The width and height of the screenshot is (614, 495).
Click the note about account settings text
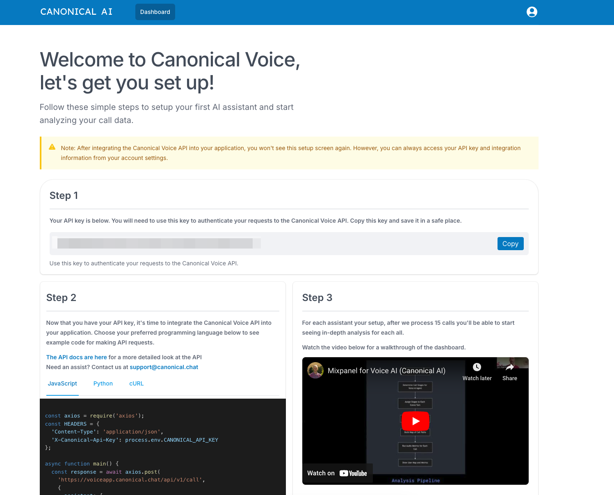point(290,153)
